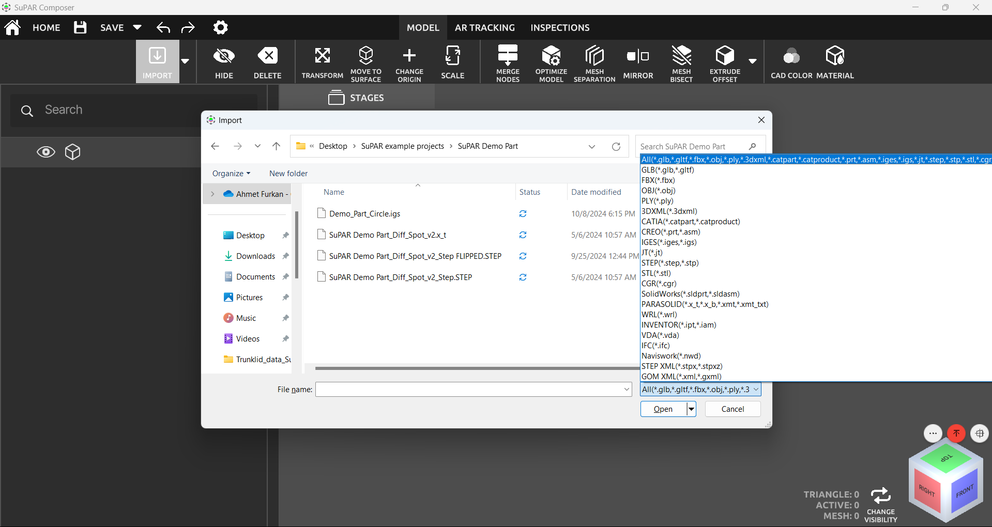Viewport: 992px width, 527px height.
Task: Run the Optimize Model tool
Action: [x=552, y=63]
